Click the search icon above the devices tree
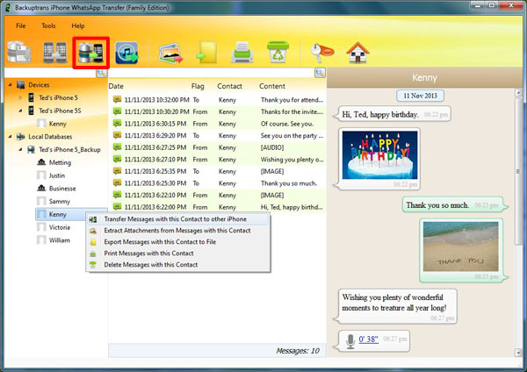The image size is (527, 372). pyautogui.click(x=101, y=73)
